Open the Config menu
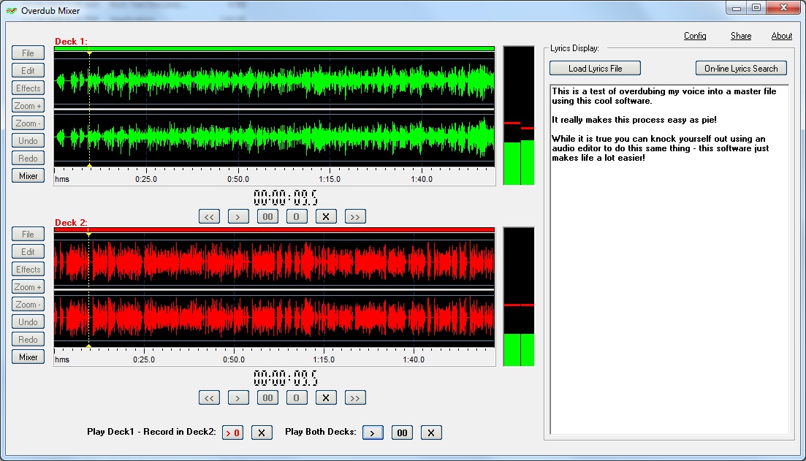This screenshot has height=461, width=806. 694,36
